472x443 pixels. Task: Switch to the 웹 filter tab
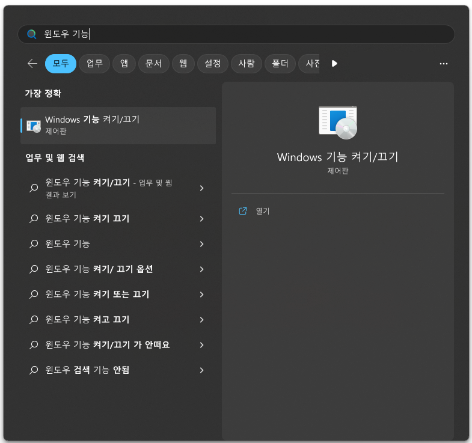tap(183, 64)
